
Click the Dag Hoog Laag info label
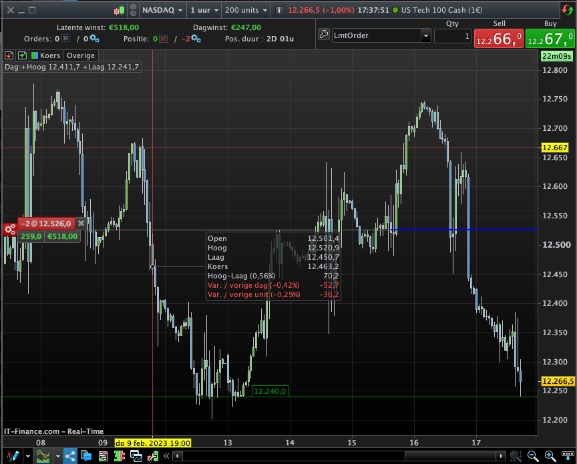(71, 67)
